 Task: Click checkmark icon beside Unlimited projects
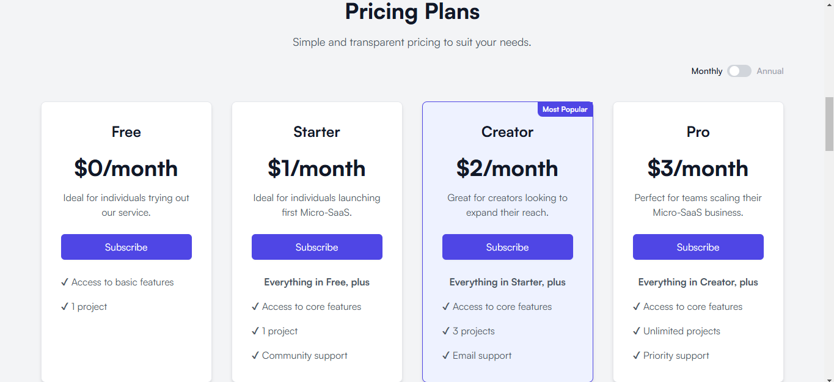coord(637,331)
